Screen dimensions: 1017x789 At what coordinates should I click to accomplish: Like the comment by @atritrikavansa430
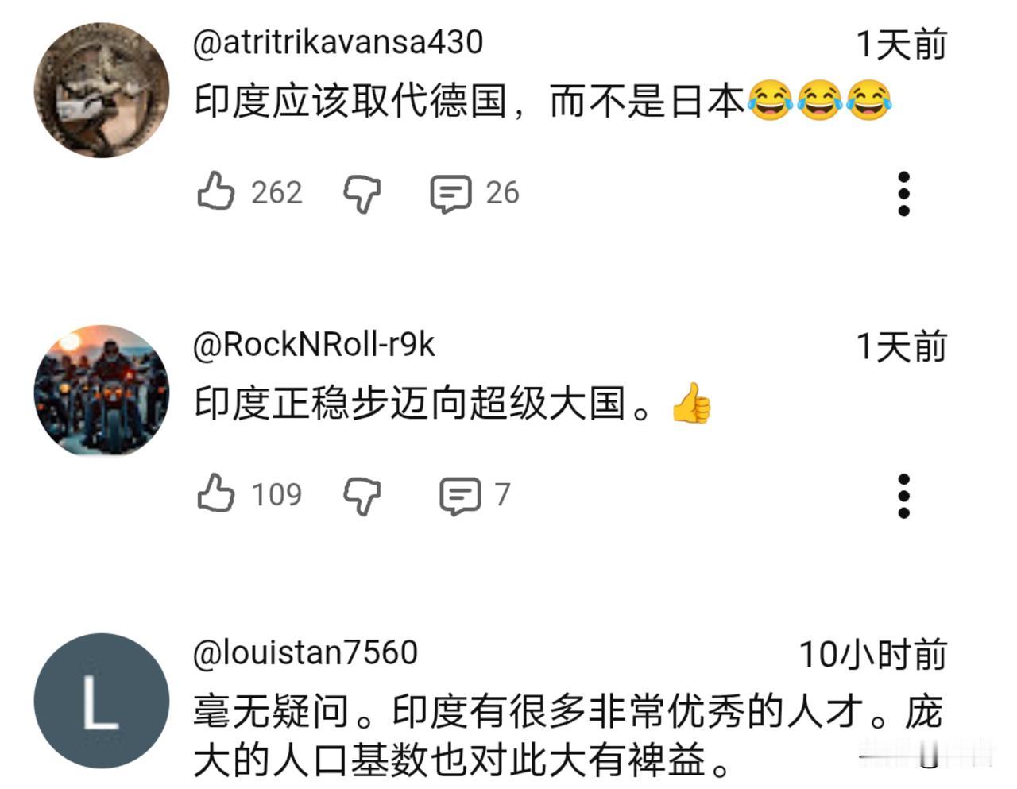click(x=215, y=192)
